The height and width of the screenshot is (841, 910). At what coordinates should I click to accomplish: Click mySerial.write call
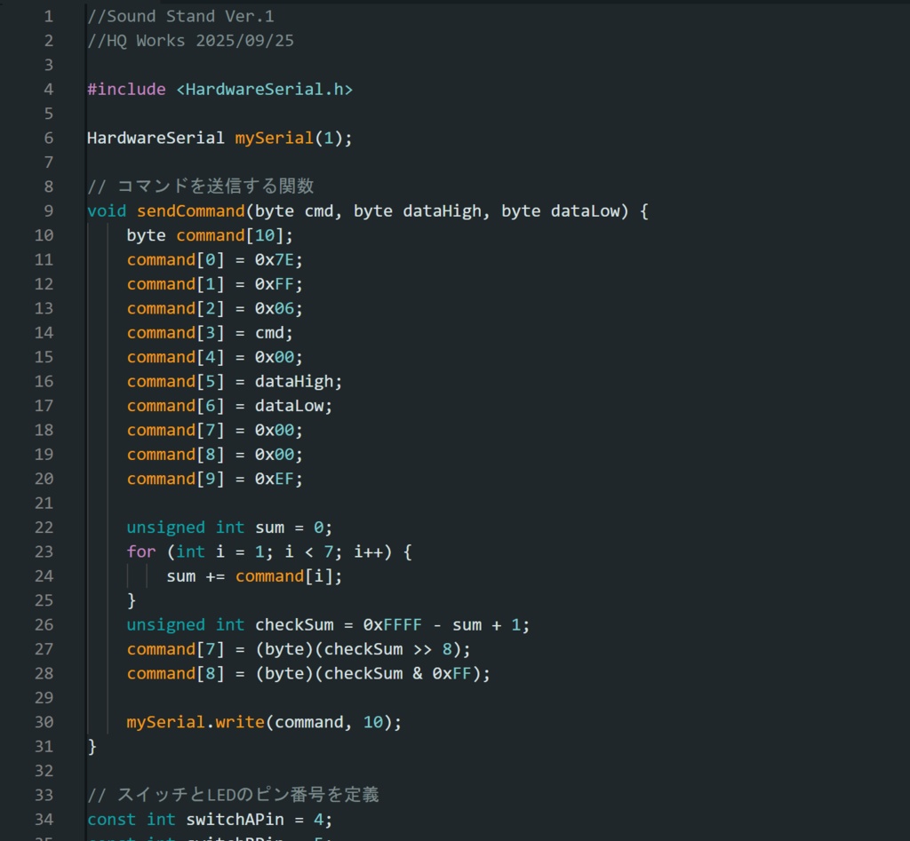click(195, 722)
